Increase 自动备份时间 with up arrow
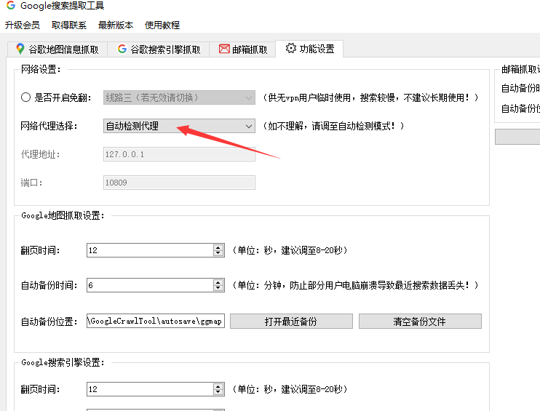The image size is (540, 411). pyautogui.click(x=218, y=282)
